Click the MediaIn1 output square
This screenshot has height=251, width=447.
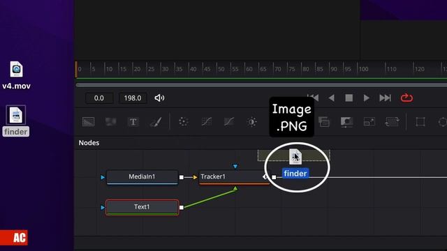[x=182, y=177]
